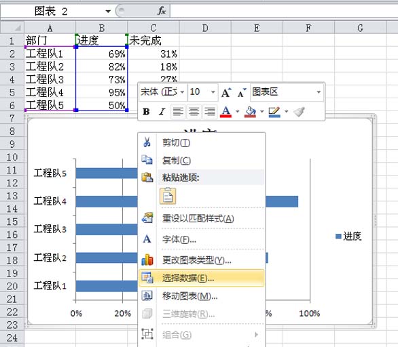Image resolution: width=398 pixels, height=347 pixels.
Task: Apply red font color button
Action: point(226,111)
